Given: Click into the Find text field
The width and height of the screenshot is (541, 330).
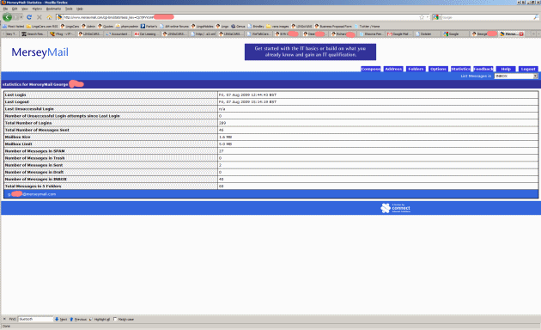Looking at the screenshot, I should pos(35,320).
